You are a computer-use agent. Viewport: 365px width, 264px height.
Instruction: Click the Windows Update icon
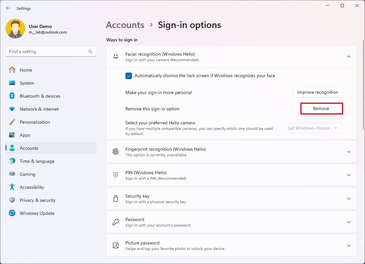coord(12,213)
